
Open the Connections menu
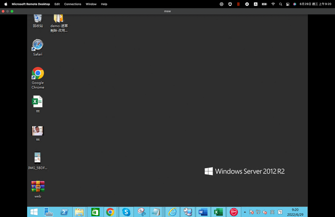click(x=73, y=4)
